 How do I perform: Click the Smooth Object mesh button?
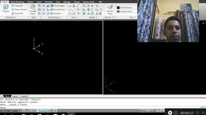tap(33, 9)
